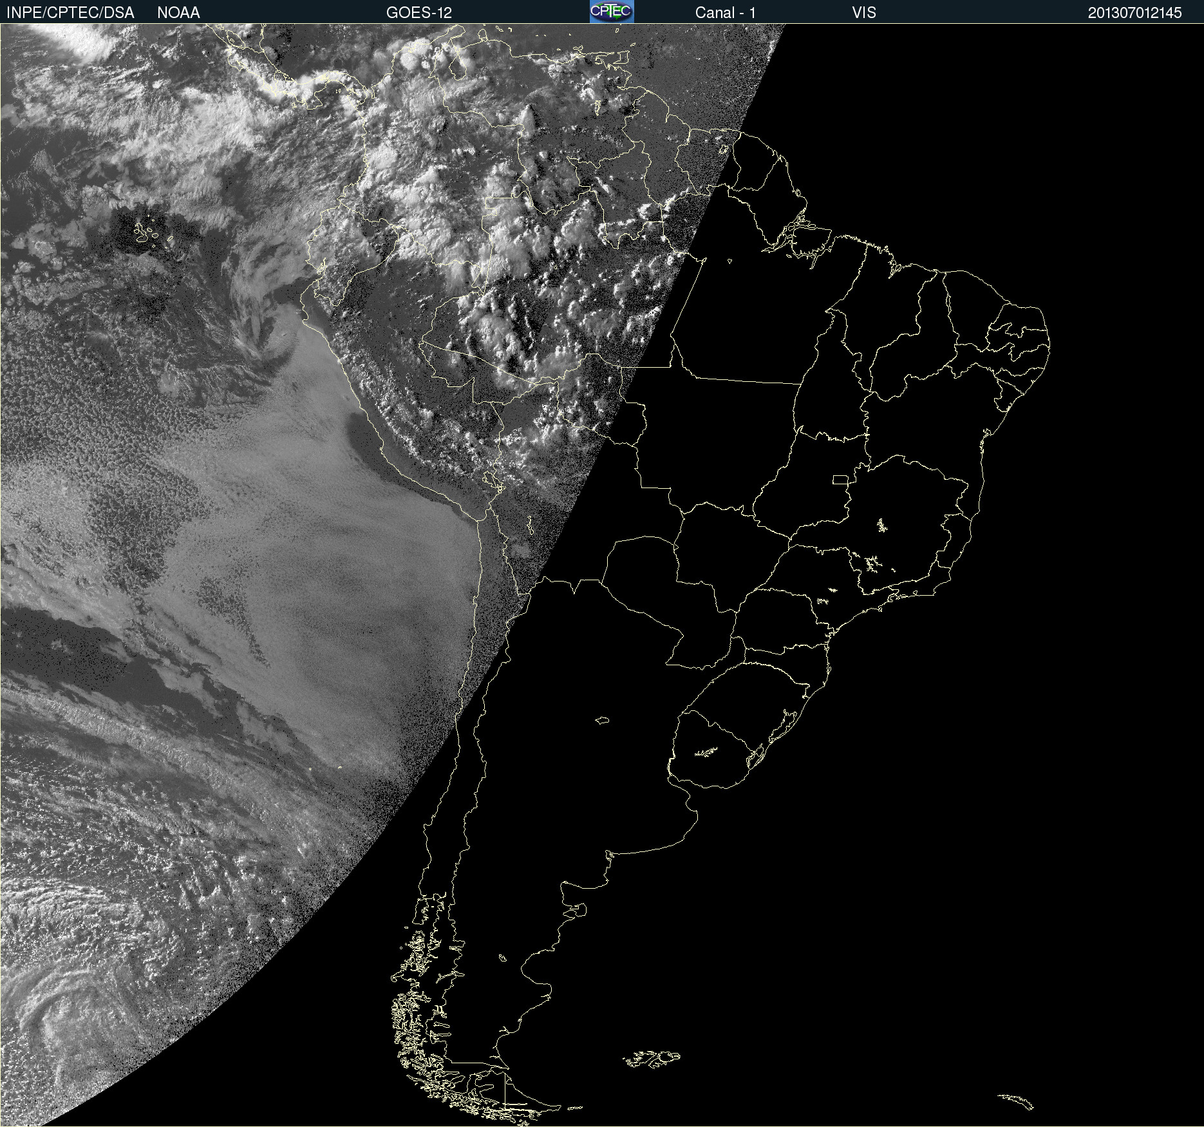Click the VIS channel label
This screenshot has height=1127, width=1204.
(864, 13)
